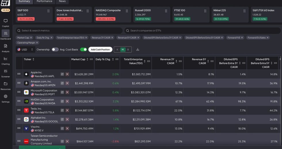282x149 pixels.
Task: Open the Nikkei 225 index card
Action: coord(230,15)
